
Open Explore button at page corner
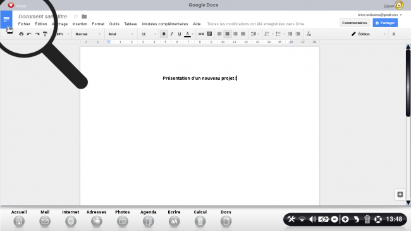click(400, 194)
